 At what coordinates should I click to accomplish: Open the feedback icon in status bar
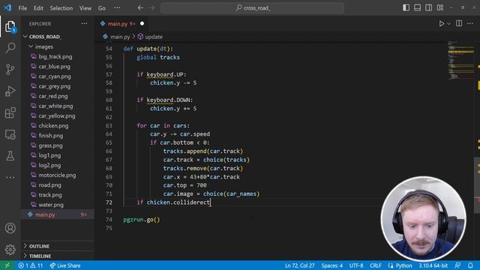pos(457,265)
